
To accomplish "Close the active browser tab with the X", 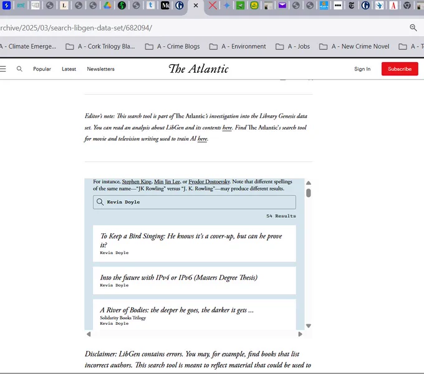I will [x=196, y=6].
